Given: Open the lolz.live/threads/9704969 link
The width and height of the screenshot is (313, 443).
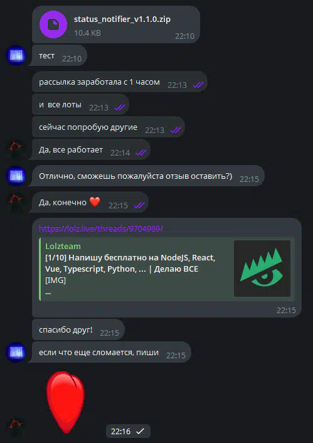Looking at the screenshot, I should pyautogui.click(x=101, y=228).
